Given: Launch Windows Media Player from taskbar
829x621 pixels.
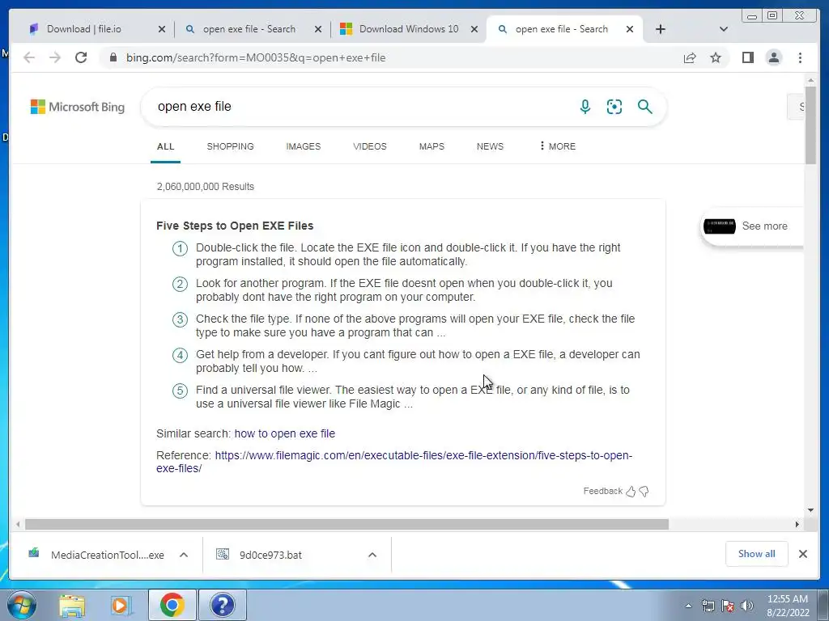Looking at the screenshot, I should (x=121, y=605).
